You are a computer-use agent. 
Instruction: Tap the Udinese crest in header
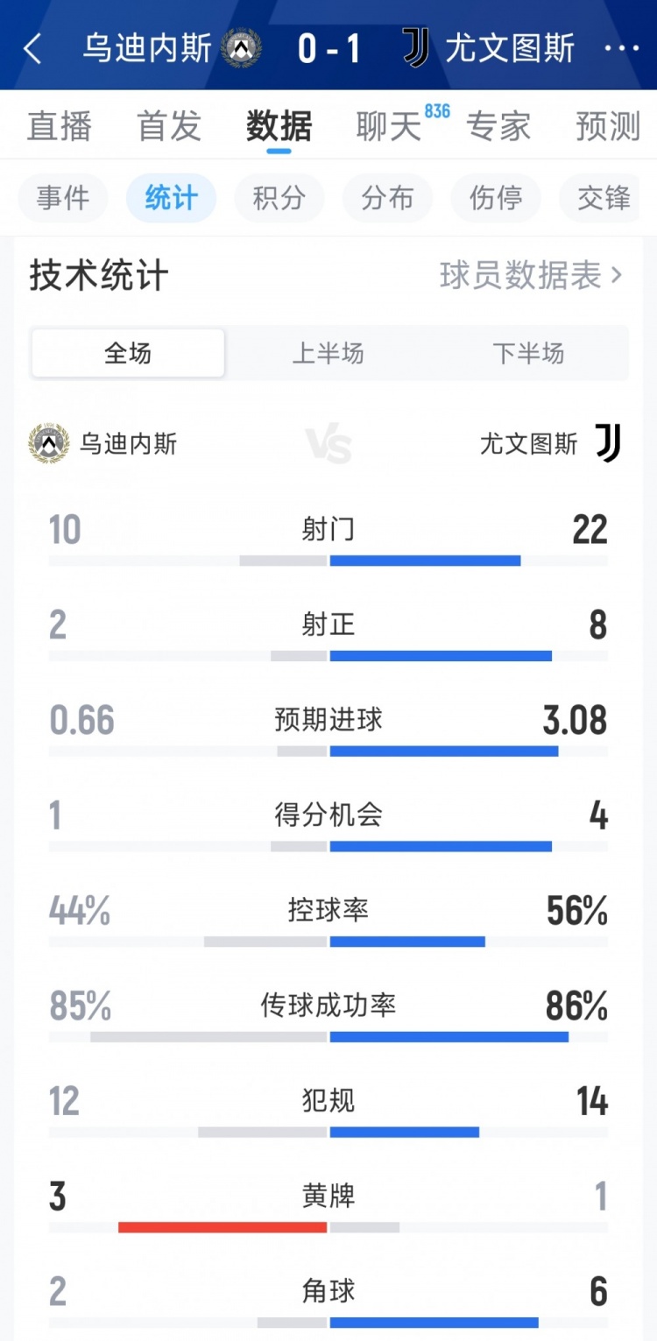242,48
